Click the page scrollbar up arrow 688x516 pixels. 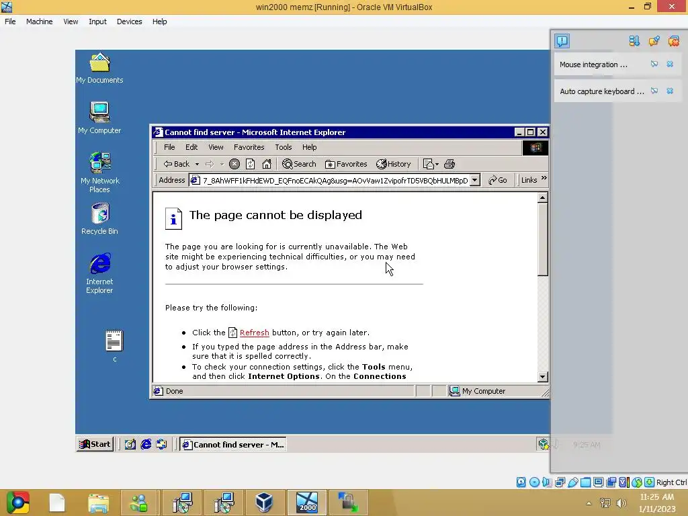[x=543, y=198]
